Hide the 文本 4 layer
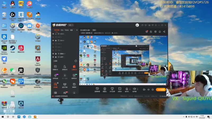212x119 pixels. [53, 40]
